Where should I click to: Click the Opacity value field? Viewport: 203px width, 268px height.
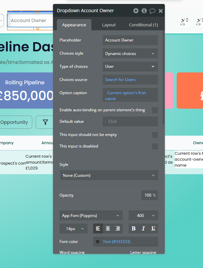coord(150,195)
